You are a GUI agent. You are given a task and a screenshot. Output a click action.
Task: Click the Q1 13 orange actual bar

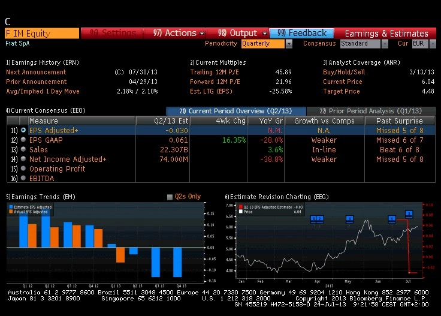pos(120,255)
